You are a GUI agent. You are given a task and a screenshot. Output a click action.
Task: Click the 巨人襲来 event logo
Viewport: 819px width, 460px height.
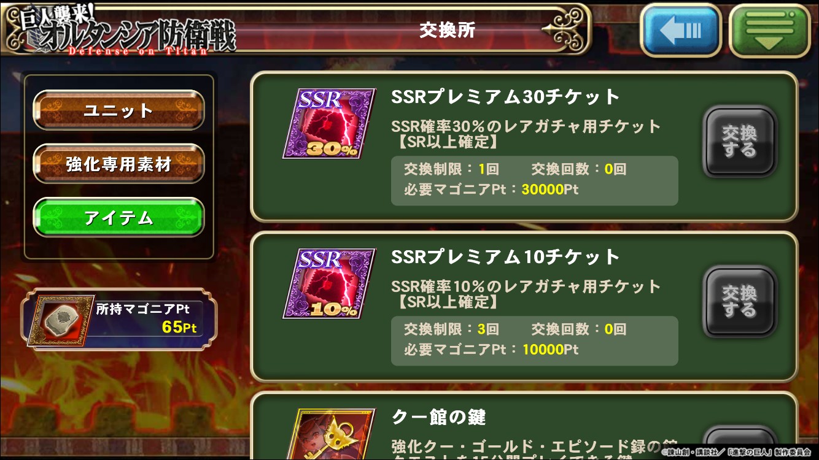point(121,31)
